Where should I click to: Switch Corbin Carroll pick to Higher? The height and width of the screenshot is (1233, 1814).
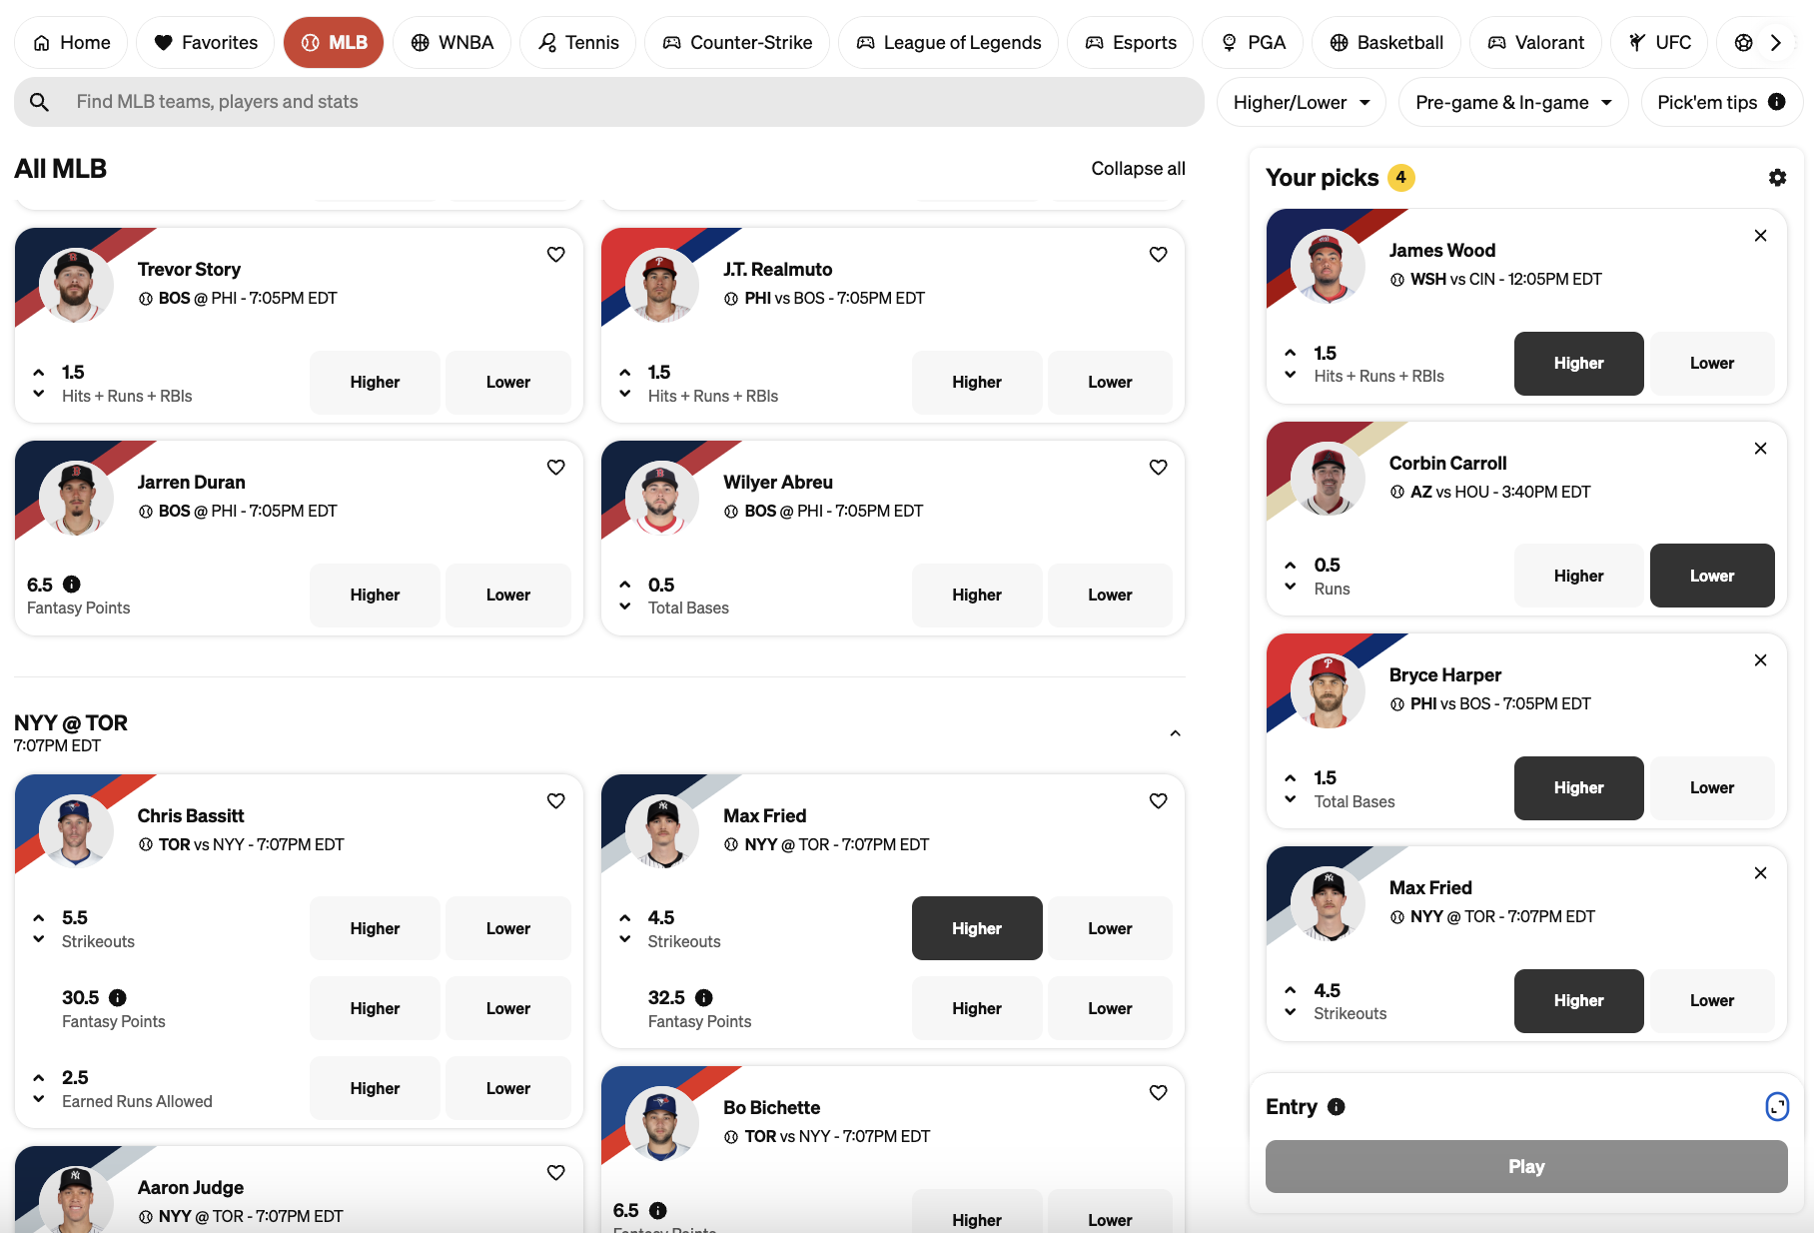[1578, 576]
